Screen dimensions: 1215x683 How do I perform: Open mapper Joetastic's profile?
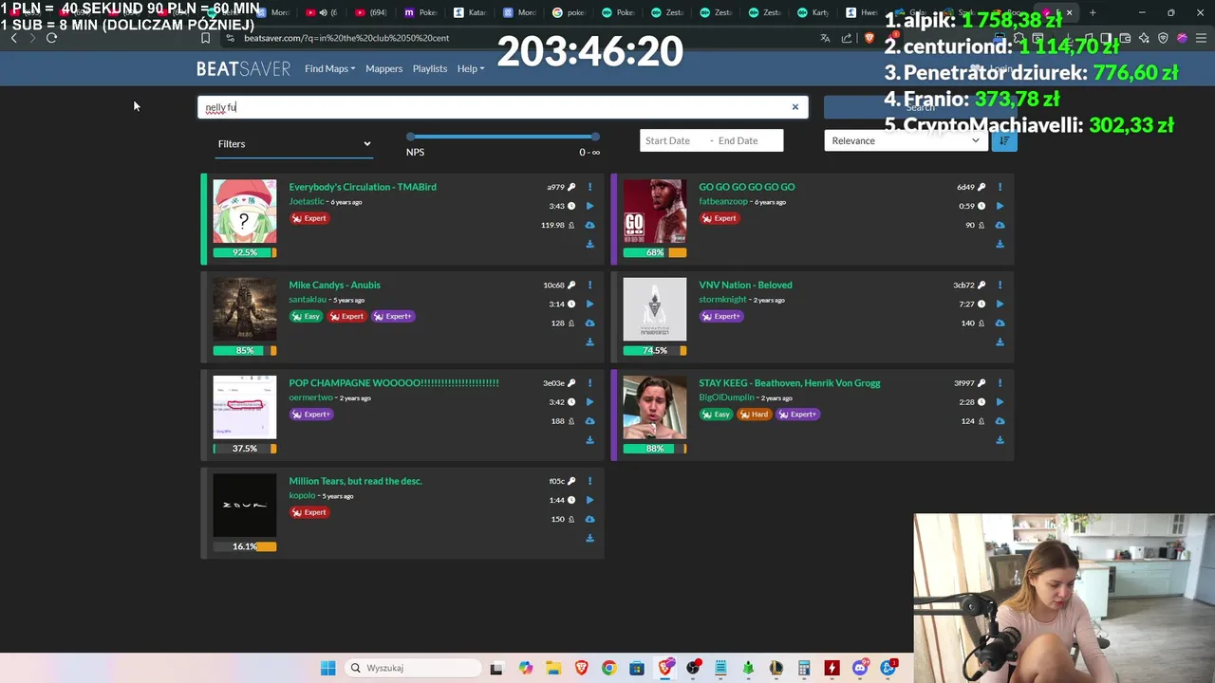[307, 202]
